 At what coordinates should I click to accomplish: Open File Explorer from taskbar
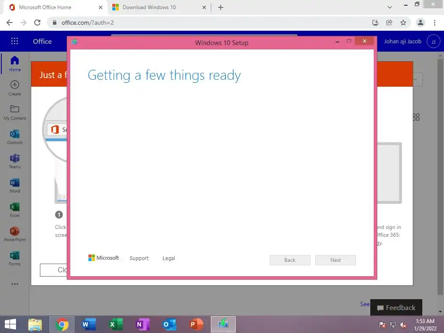click(35, 324)
